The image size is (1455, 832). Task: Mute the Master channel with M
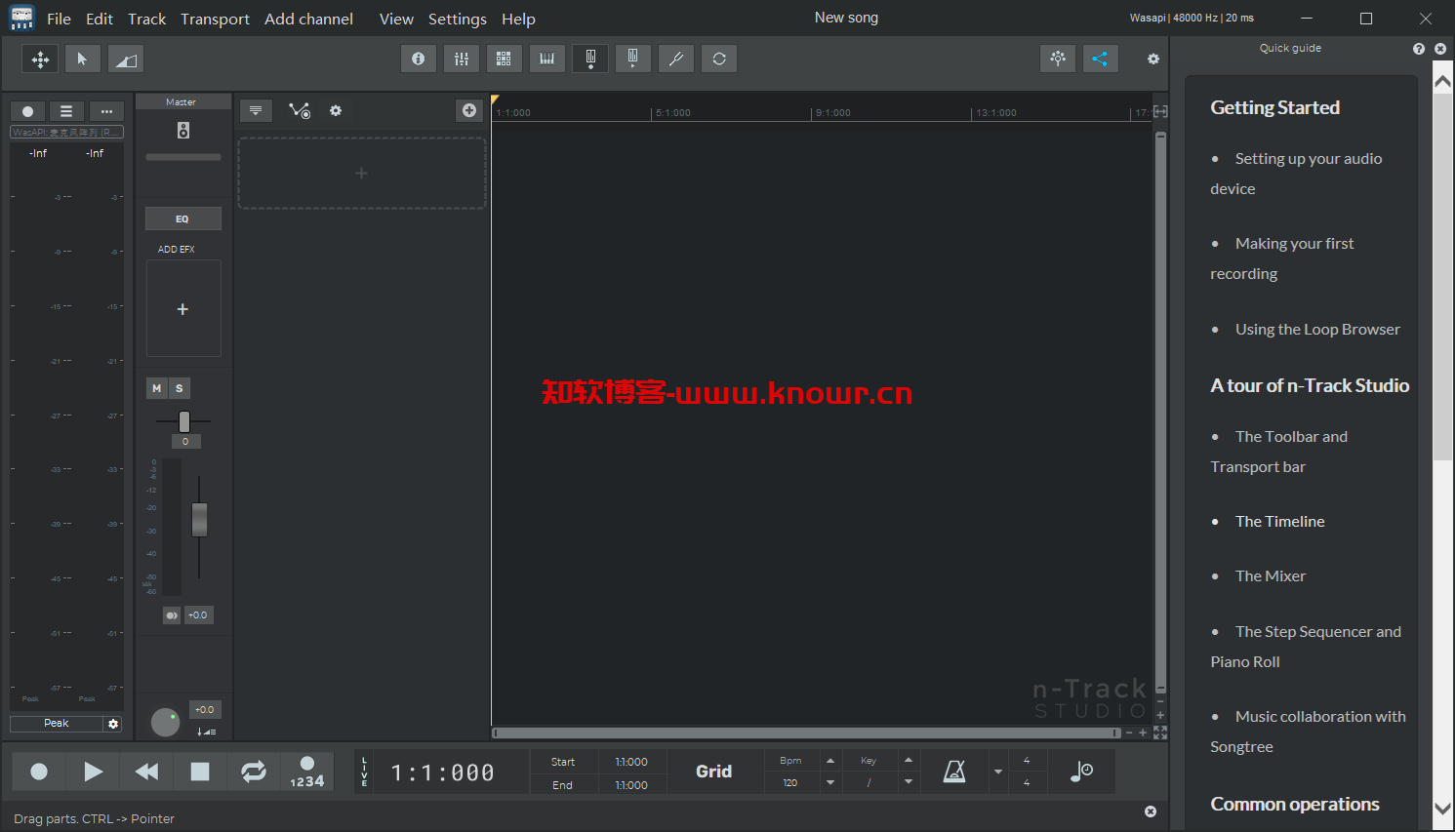coord(156,388)
